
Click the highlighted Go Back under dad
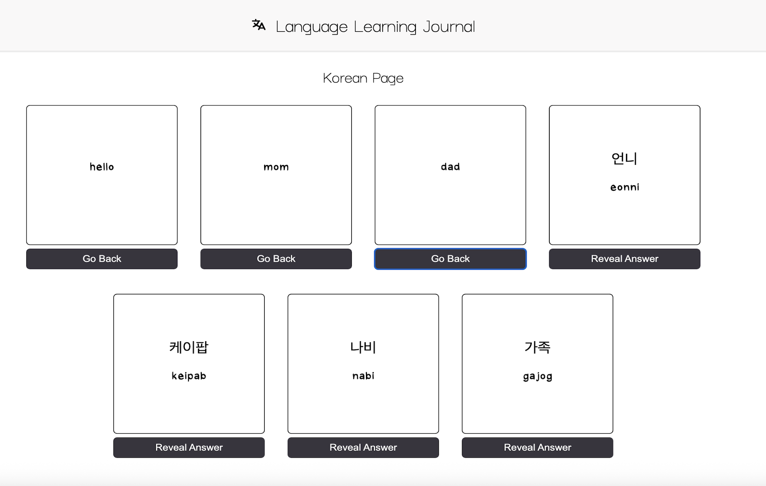(450, 259)
